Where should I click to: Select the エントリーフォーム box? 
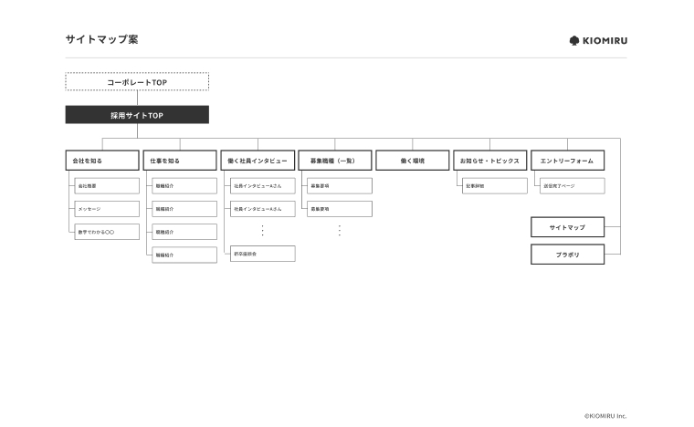[x=567, y=161]
